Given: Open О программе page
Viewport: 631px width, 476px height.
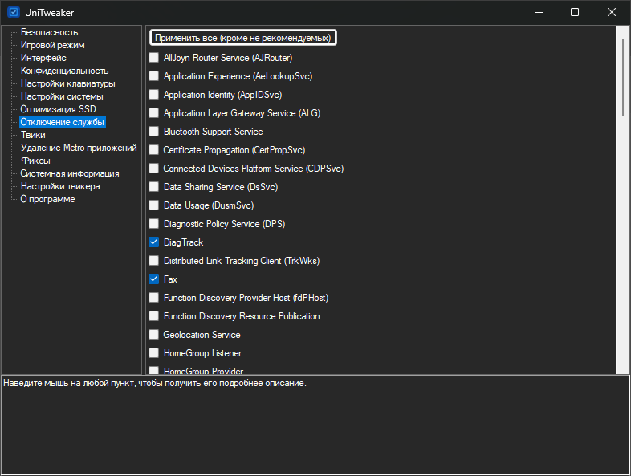Looking at the screenshot, I should tap(48, 199).
